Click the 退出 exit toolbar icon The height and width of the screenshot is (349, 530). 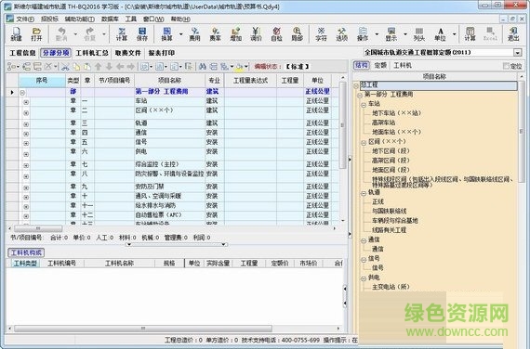[x=513, y=34]
